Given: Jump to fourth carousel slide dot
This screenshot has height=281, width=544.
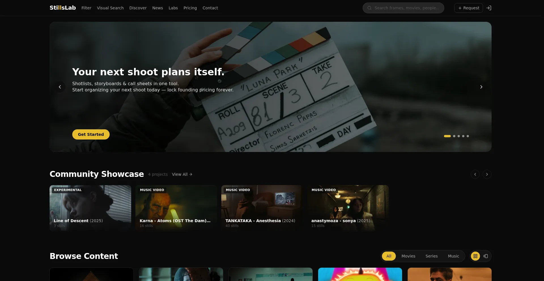Looking at the screenshot, I should click(x=463, y=136).
